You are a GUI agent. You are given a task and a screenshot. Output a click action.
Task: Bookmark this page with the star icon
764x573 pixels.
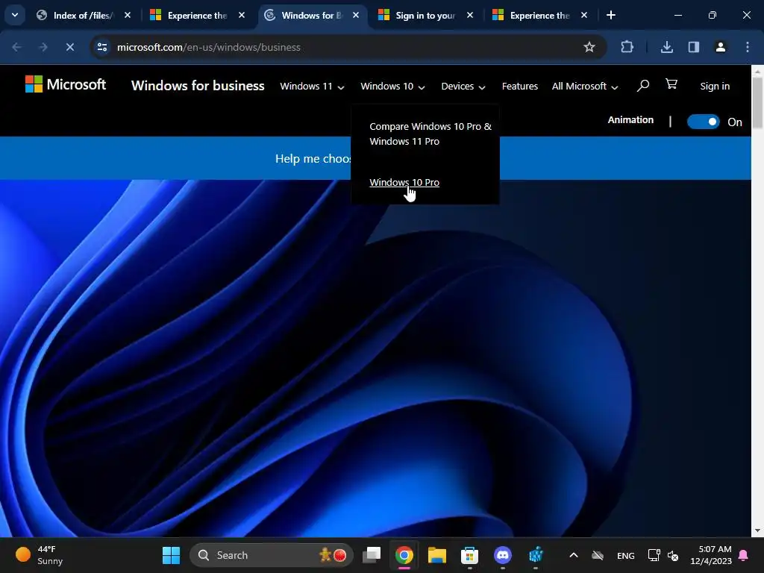point(589,47)
